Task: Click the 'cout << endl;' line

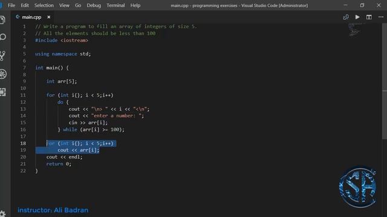Action: [x=64, y=157]
